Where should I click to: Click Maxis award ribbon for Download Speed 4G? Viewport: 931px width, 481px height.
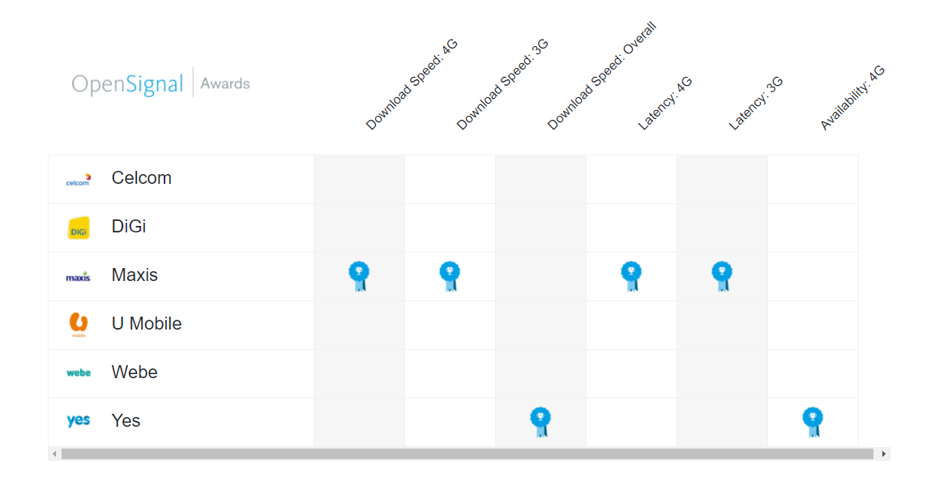(359, 276)
